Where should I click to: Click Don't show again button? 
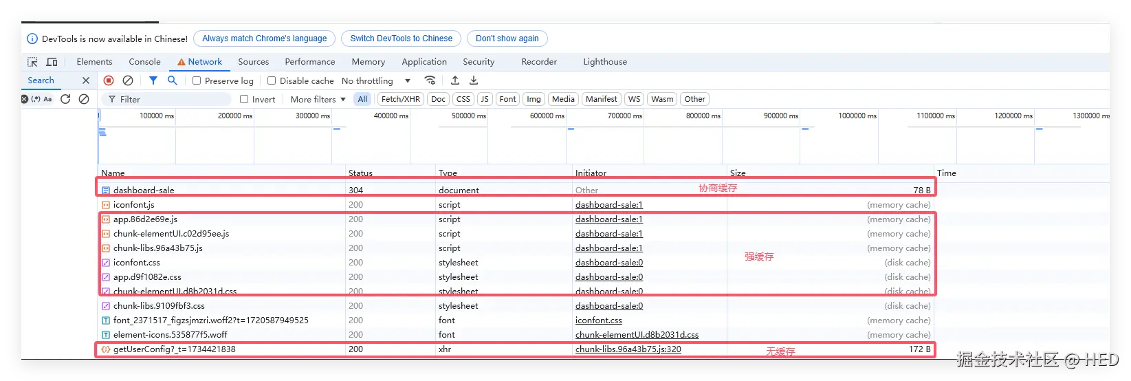507,39
